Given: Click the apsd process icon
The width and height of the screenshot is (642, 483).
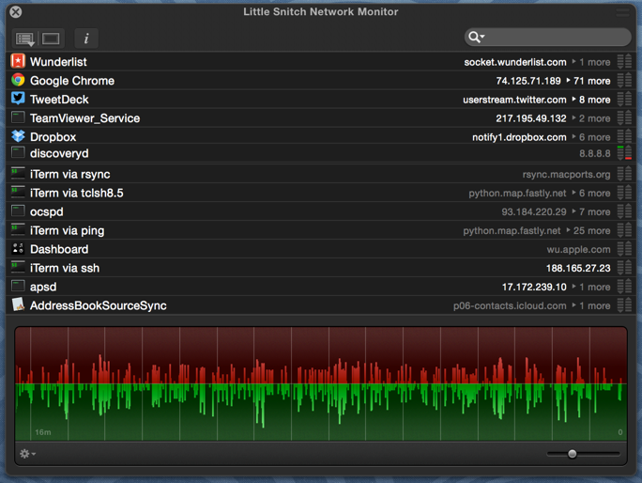Looking at the screenshot, I should (18, 287).
